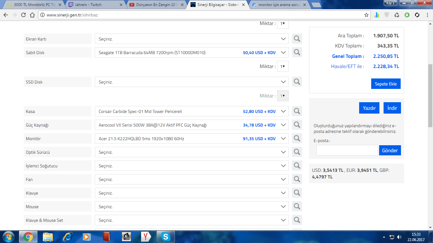Switch to the Dünyanın En Zengin 10 tab

click(x=157, y=5)
